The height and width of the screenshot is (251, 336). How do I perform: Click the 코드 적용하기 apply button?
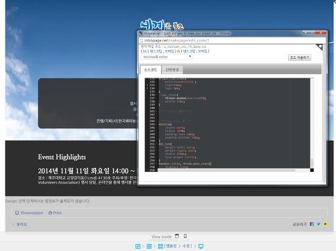(299, 58)
